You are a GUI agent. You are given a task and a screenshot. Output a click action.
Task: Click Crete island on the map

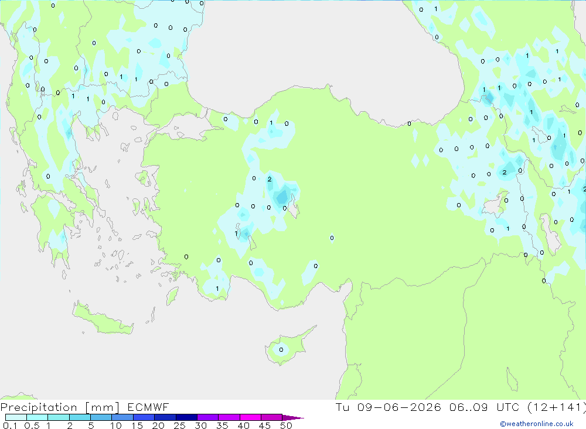pos(101,318)
